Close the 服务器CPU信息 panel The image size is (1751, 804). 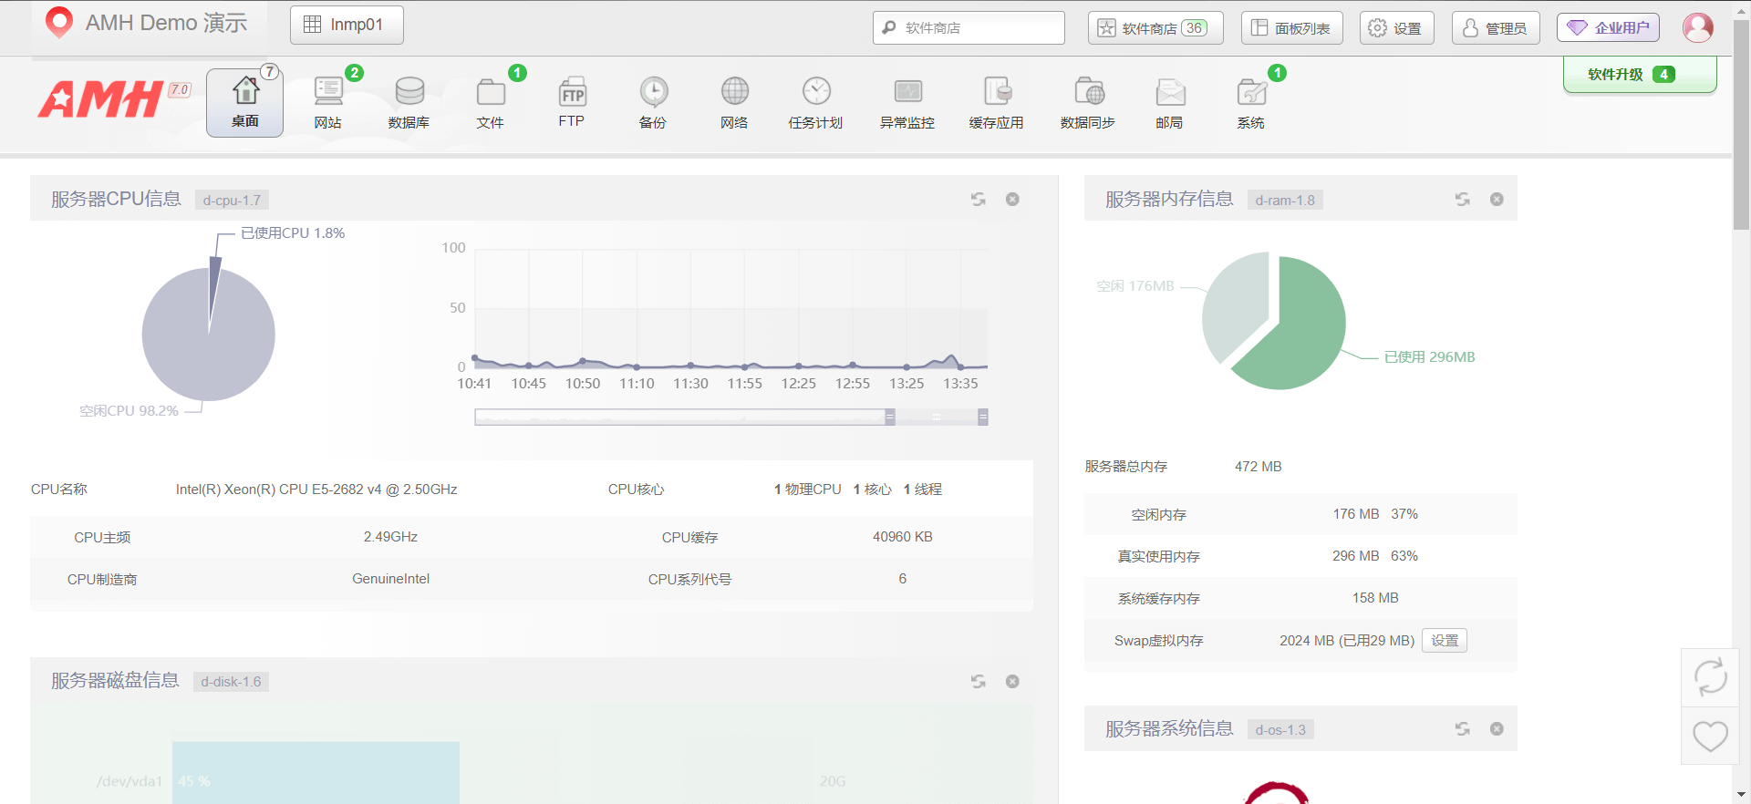(1012, 199)
